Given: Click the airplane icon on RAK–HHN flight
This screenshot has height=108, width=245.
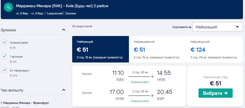Looking at the screenshot, I should [x=152, y=76].
